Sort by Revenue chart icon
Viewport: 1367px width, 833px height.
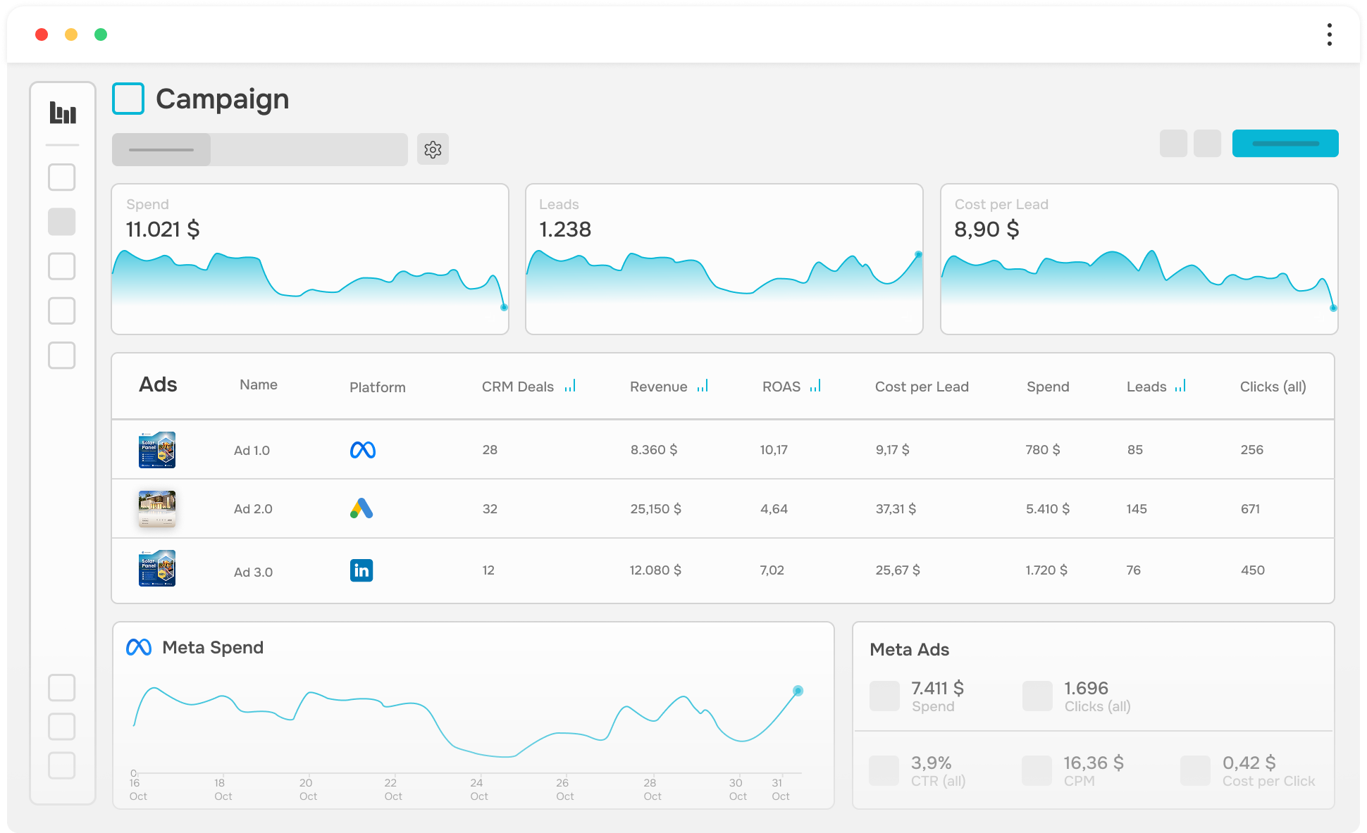pyautogui.click(x=703, y=386)
